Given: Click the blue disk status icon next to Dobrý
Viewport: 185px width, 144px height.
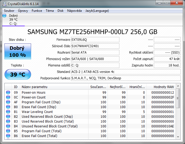Looking at the screenshot, I should [4, 16].
